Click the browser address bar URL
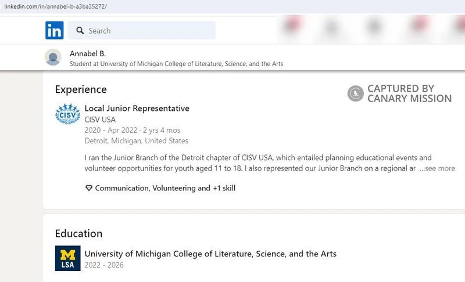This screenshot has height=282, width=465. tap(55, 6)
